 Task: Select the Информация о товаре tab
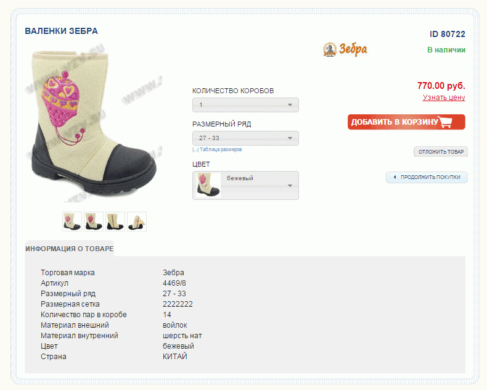(70, 249)
